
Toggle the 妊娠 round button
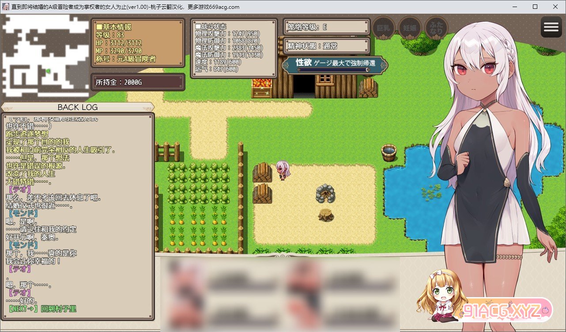click(x=409, y=28)
